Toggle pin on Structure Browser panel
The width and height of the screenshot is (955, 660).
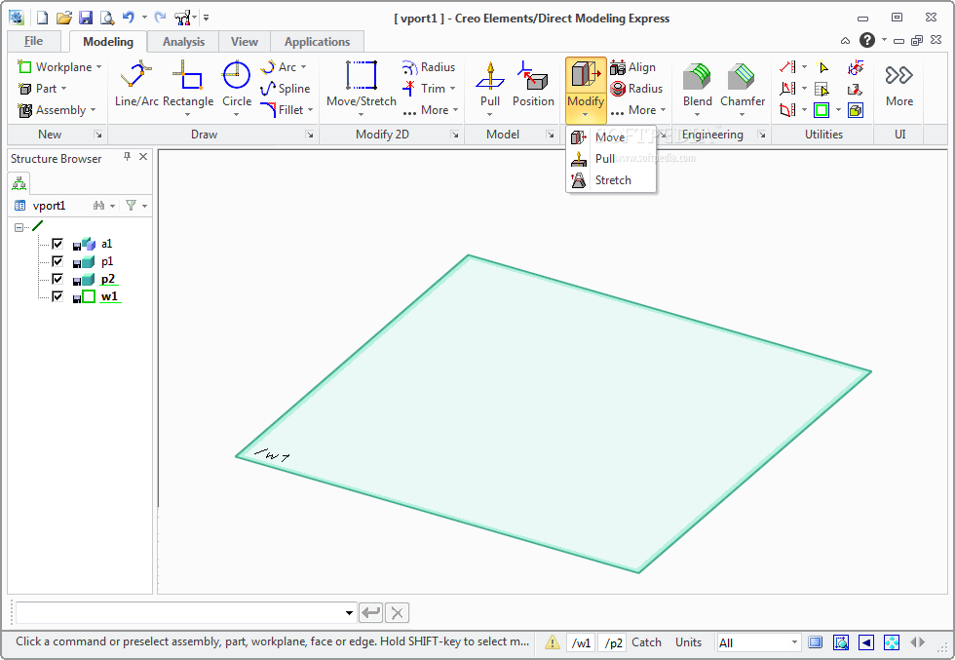tap(127, 157)
